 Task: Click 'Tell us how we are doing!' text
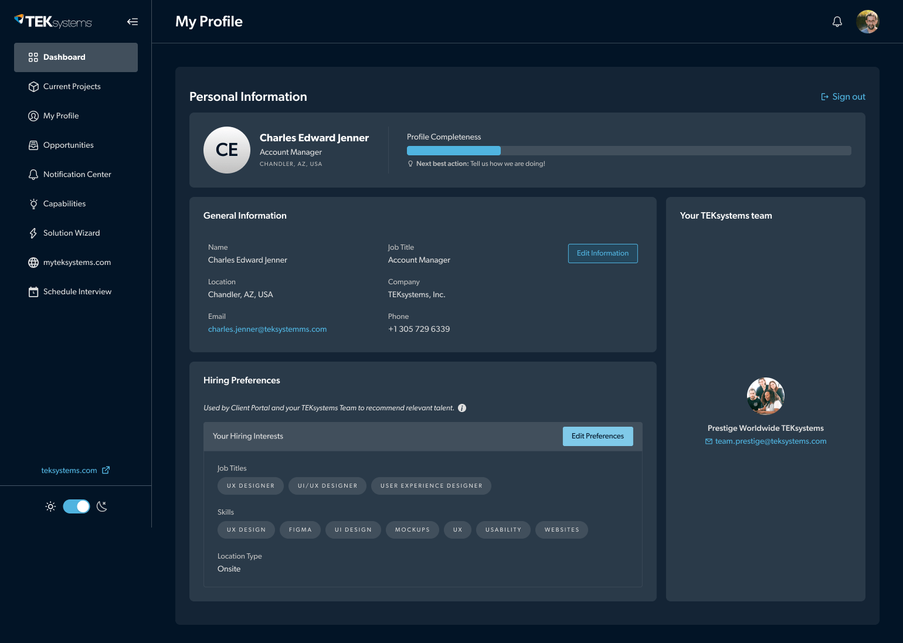click(x=508, y=164)
